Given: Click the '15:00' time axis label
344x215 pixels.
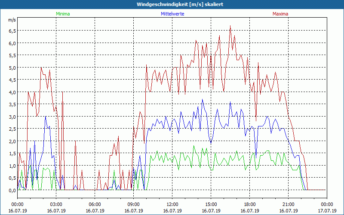Looking at the screenshot, I should (x=211, y=205).
